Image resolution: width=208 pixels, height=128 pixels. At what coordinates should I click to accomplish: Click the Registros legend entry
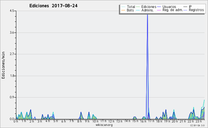click(x=193, y=10)
